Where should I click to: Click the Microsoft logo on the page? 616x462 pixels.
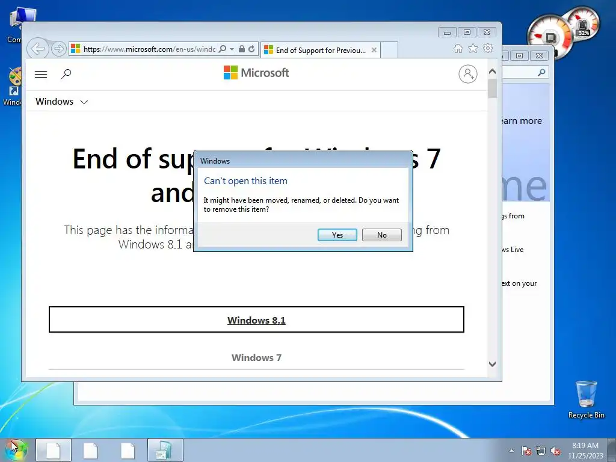click(256, 73)
